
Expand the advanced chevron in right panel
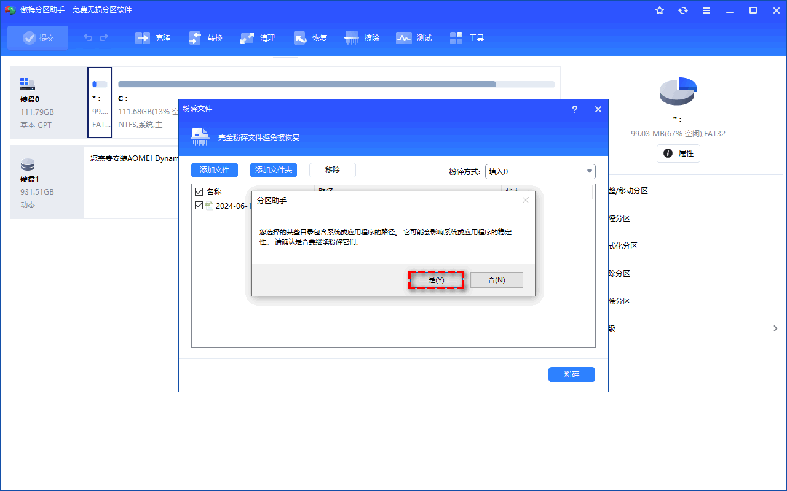point(775,329)
